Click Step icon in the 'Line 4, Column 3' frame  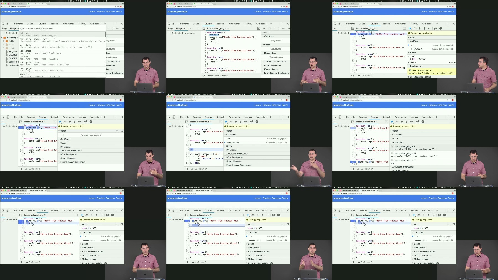pyautogui.click(x=267, y=215)
